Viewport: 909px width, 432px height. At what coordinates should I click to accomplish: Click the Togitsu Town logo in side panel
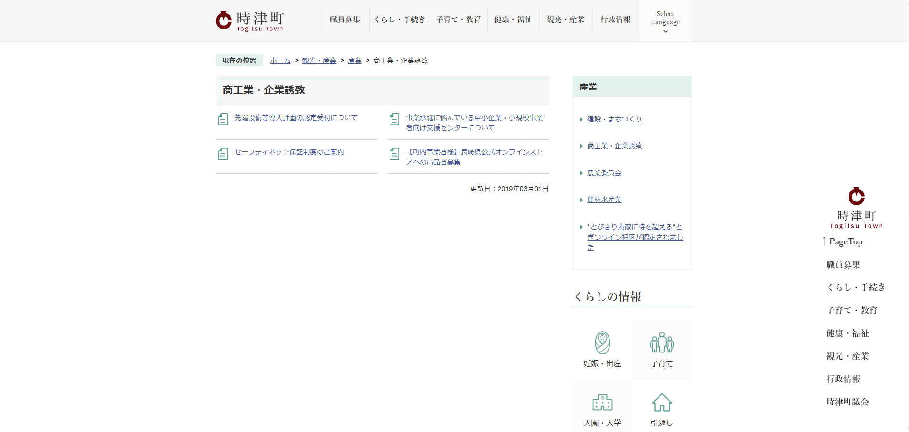(856, 208)
